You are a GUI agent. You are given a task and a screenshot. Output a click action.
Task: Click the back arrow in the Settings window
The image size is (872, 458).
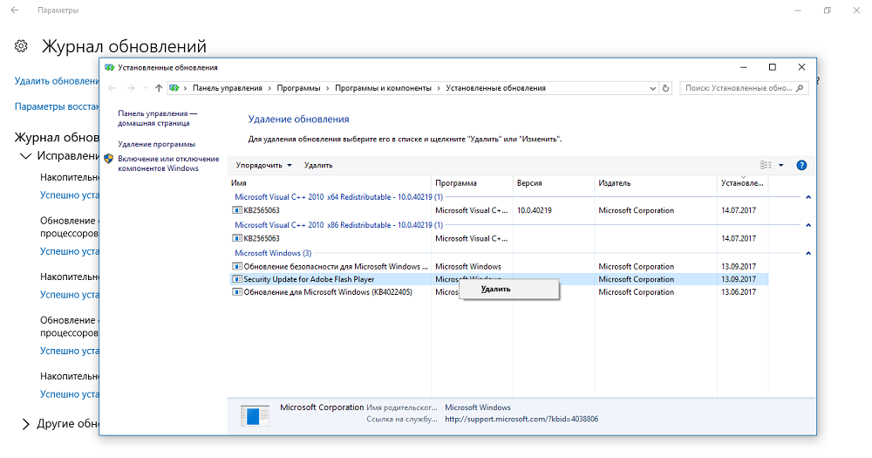coord(15,10)
